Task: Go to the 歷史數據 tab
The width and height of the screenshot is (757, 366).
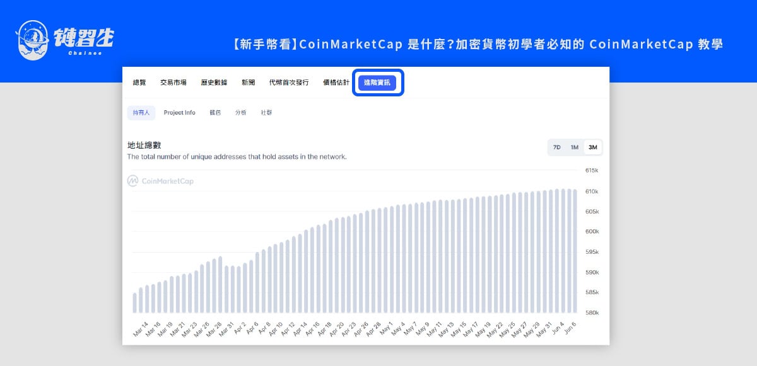Action: click(x=214, y=83)
